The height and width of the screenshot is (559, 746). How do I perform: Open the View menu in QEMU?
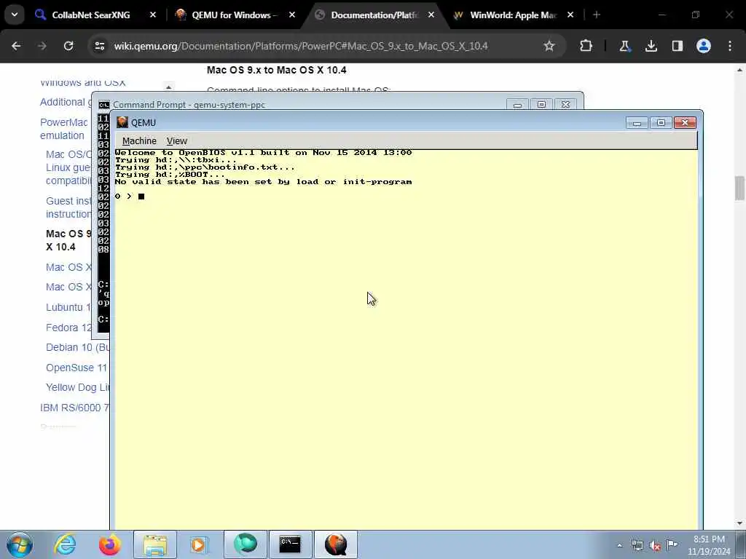176,140
